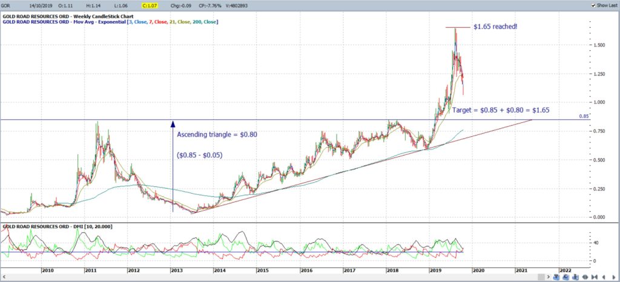Click the 2022 year label on time axis
This screenshot has height=282, width=620.
click(x=565, y=271)
